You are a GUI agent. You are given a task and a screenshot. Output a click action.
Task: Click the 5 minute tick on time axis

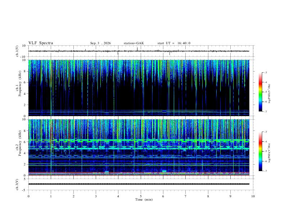tap(141, 196)
